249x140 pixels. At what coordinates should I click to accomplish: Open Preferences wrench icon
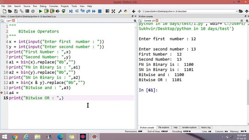pyautogui.click(x=120, y=11)
